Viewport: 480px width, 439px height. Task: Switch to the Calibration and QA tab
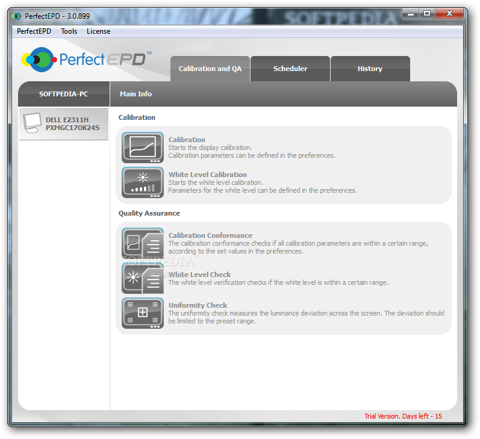(x=210, y=69)
